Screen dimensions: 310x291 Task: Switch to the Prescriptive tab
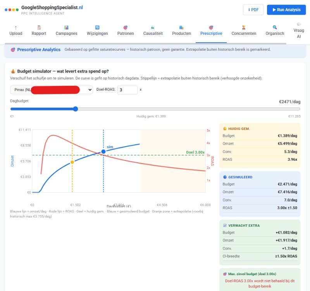(x=211, y=31)
